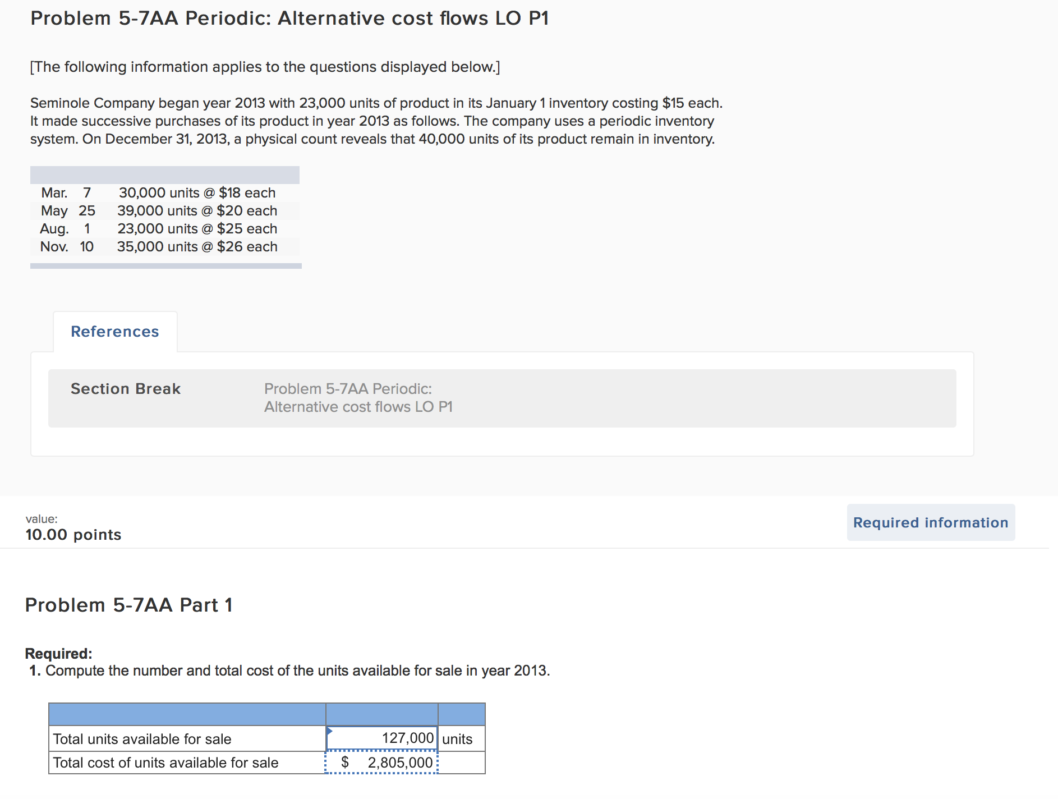1058x799 pixels.
Task: Open the References tab
Action: 114,331
